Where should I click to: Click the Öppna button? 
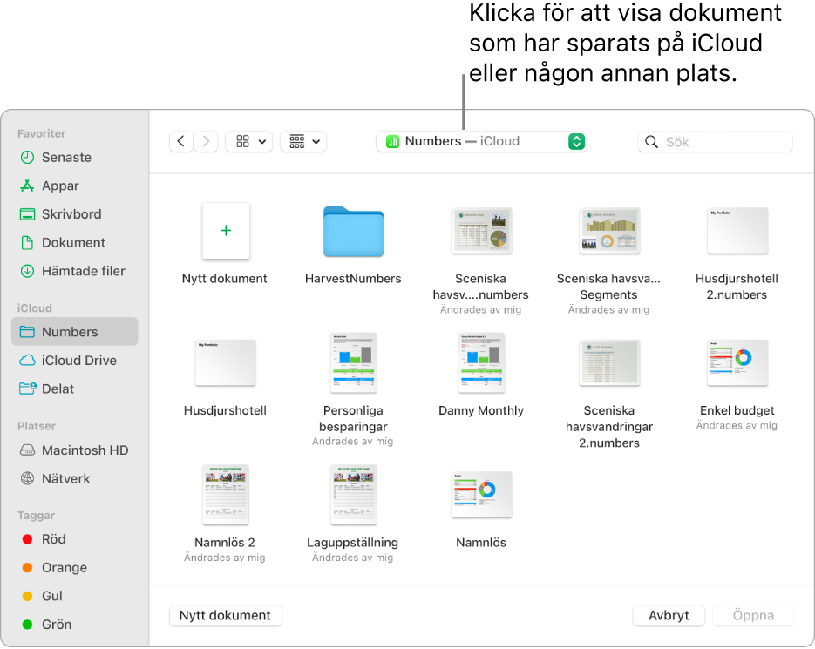pos(753,616)
